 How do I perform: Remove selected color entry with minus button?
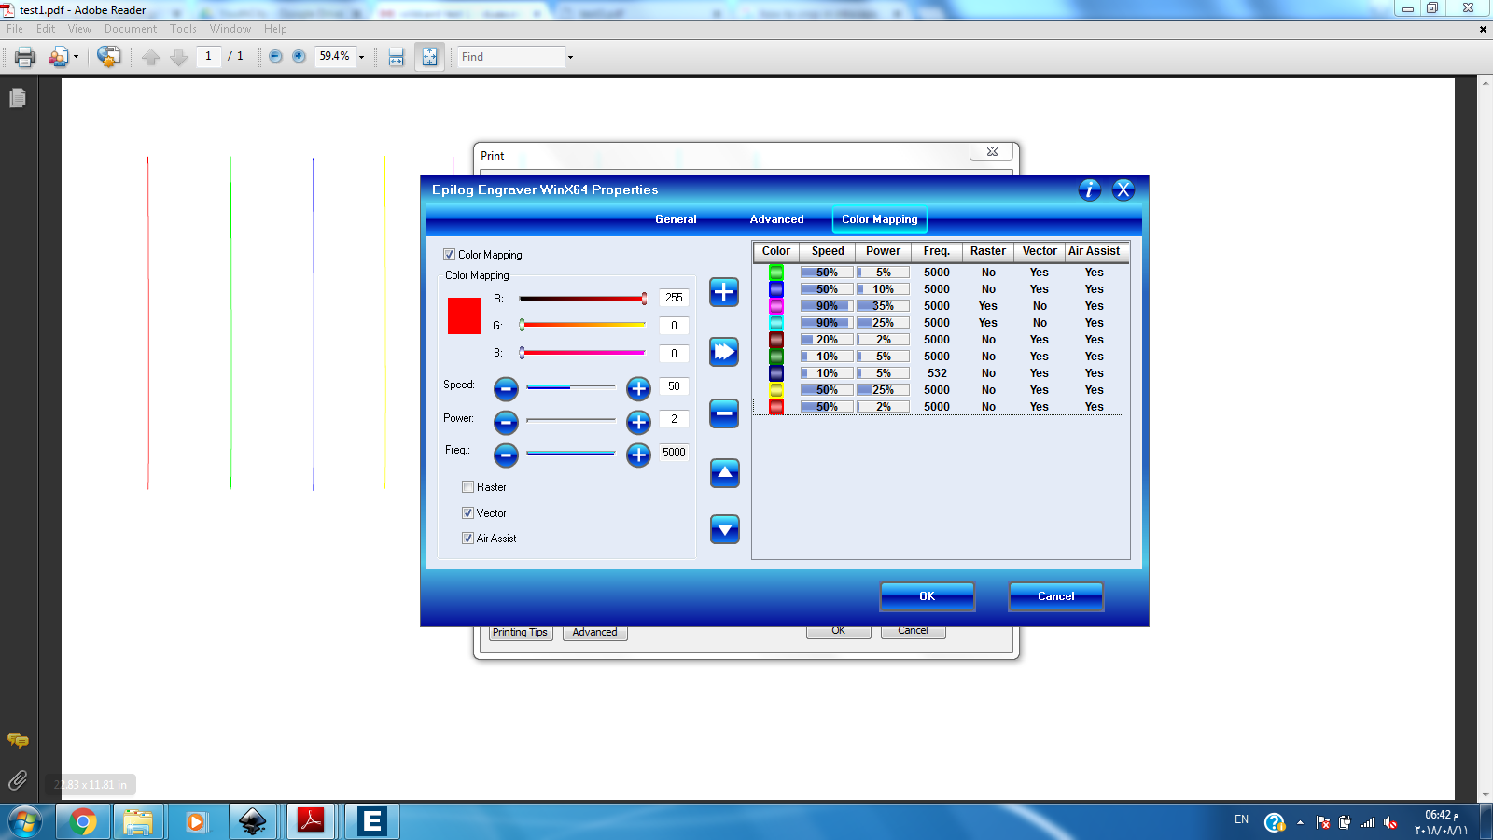point(724,413)
